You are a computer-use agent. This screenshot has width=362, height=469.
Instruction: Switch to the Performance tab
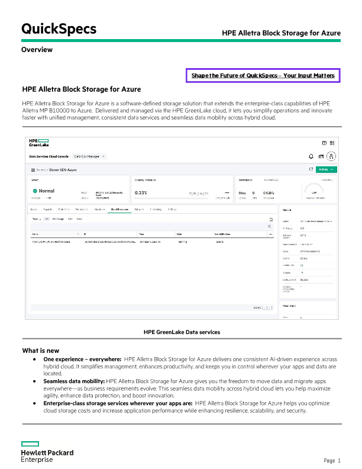point(82,210)
